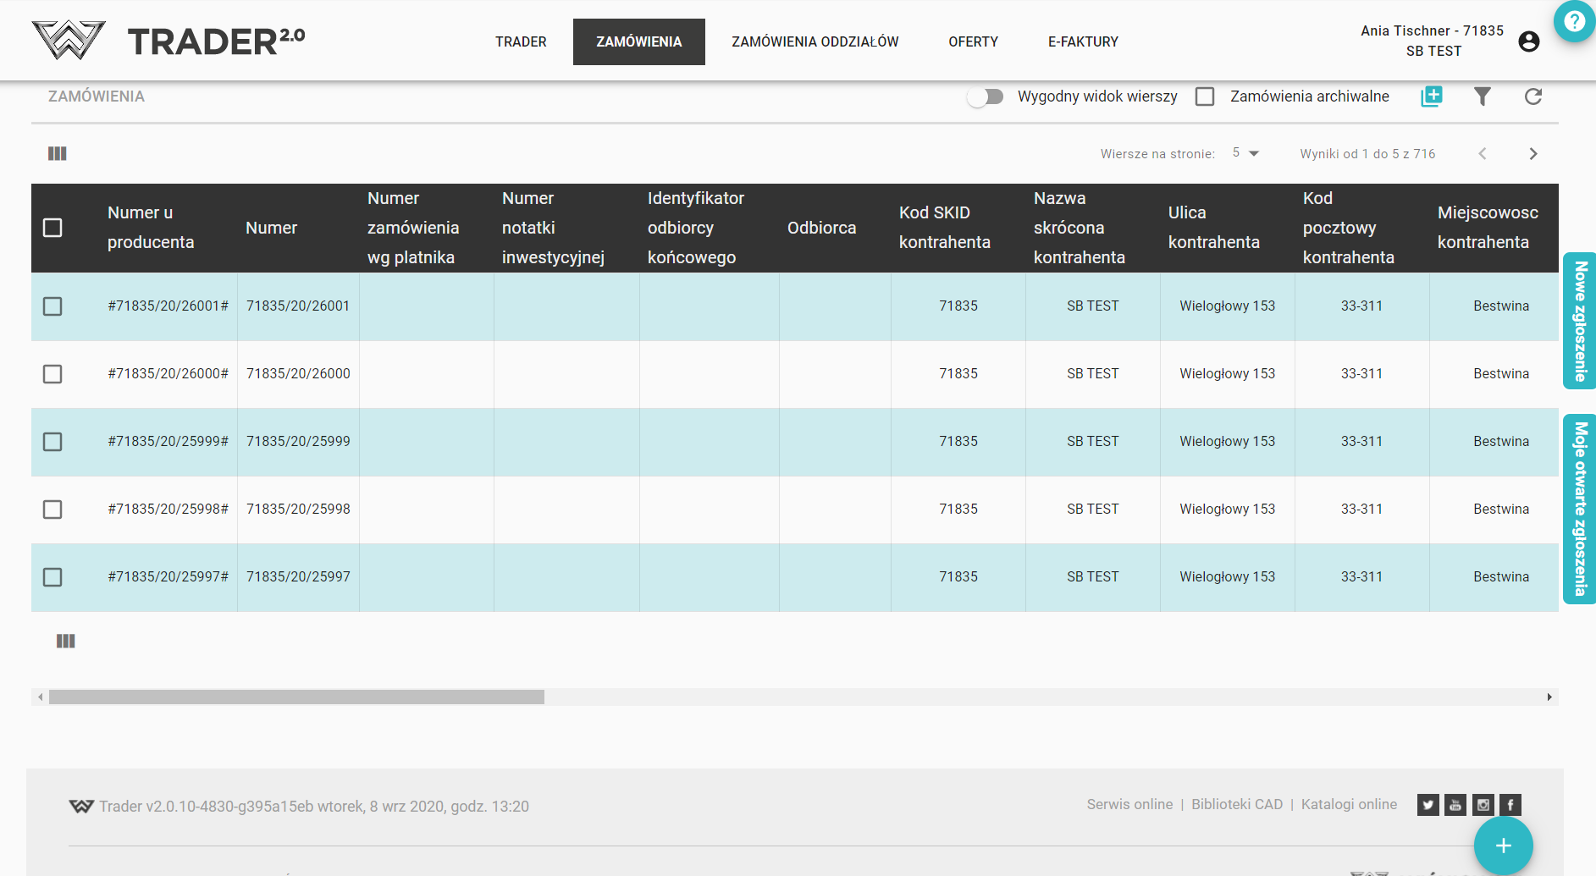Click the Serwis online link
The height and width of the screenshot is (876, 1596).
(x=1129, y=804)
